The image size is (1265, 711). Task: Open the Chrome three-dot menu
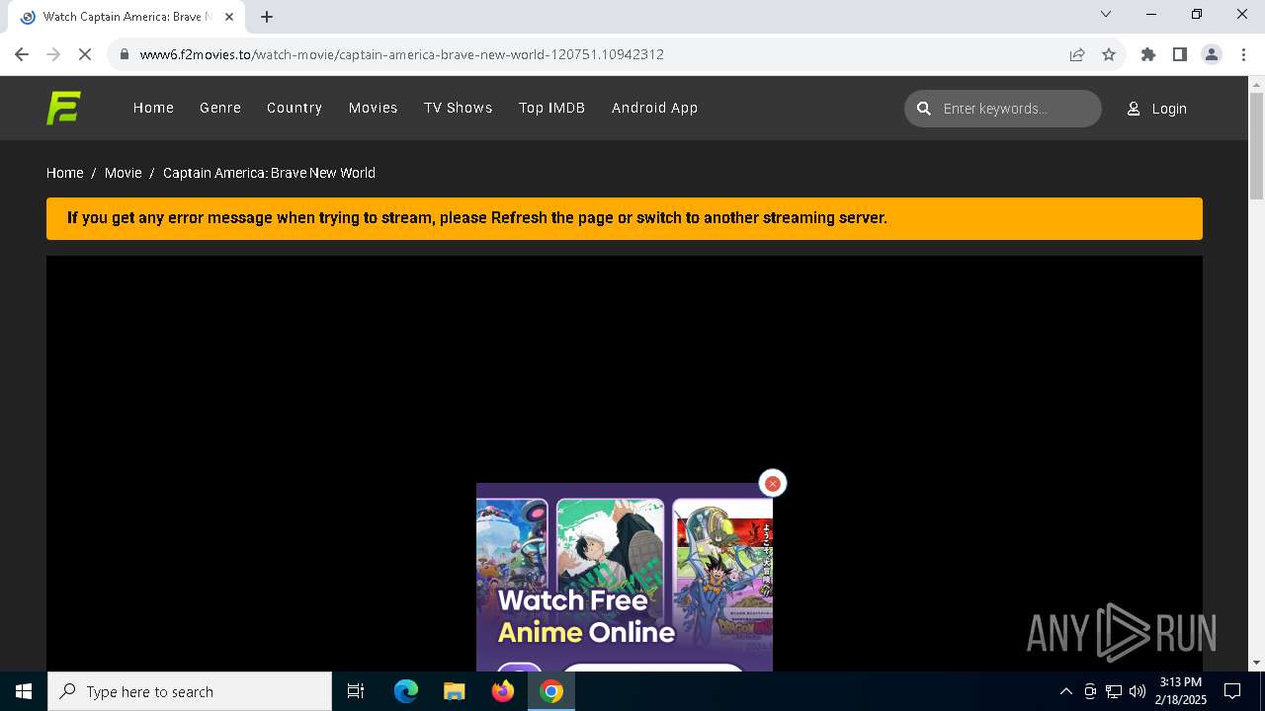click(x=1243, y=54)
